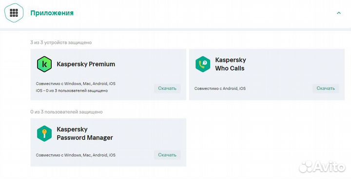Collapse the Приложения section with the chevron
Screen dimensions: 351x179
[x=339, y=13]
